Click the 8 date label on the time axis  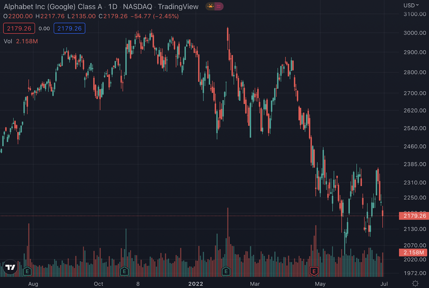point(138,284)
